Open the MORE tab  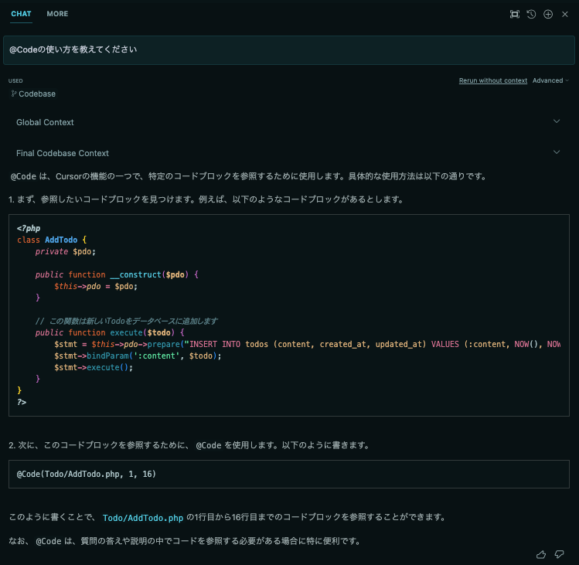coord(57,14)
